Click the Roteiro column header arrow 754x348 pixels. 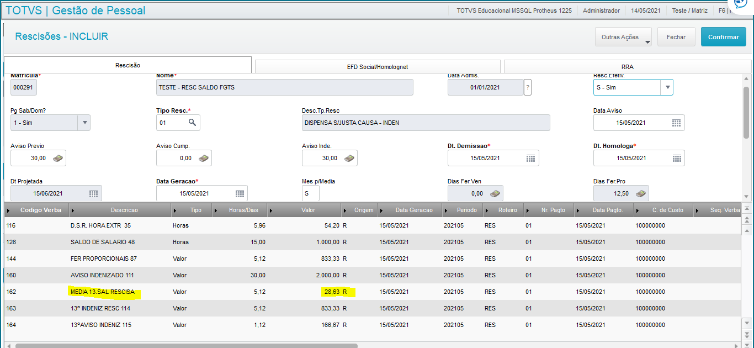pyautogui.click(x=486, y=210)
